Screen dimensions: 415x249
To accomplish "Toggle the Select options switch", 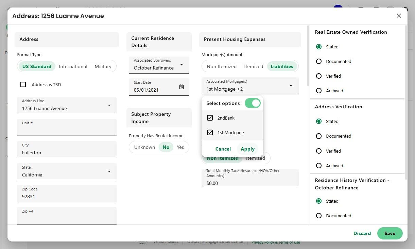I will pyautogui.click(x=253, y=103).
